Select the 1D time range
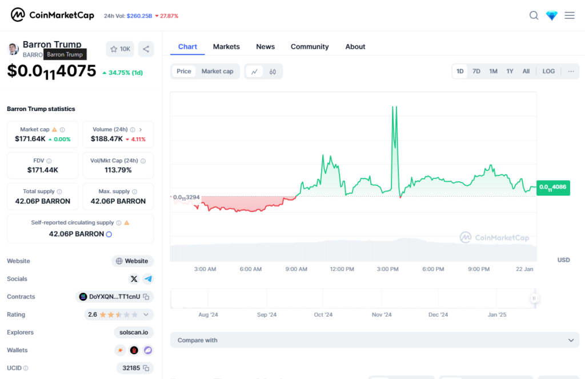Image resolution: width=585 pixels, height=379 pixels. (x=460, y=71)
